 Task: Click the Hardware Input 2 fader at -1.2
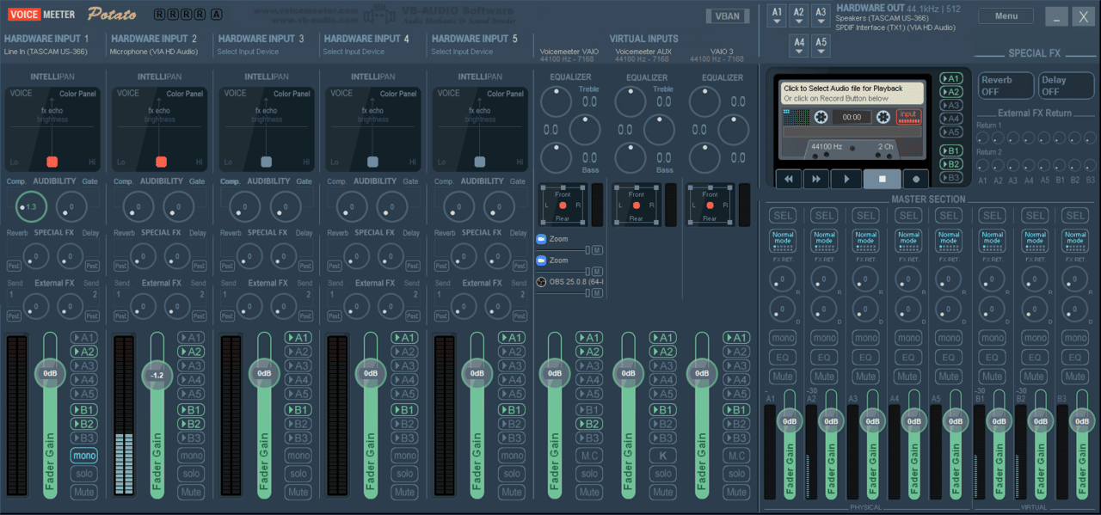pyautogui.click(x=157, y=376)
